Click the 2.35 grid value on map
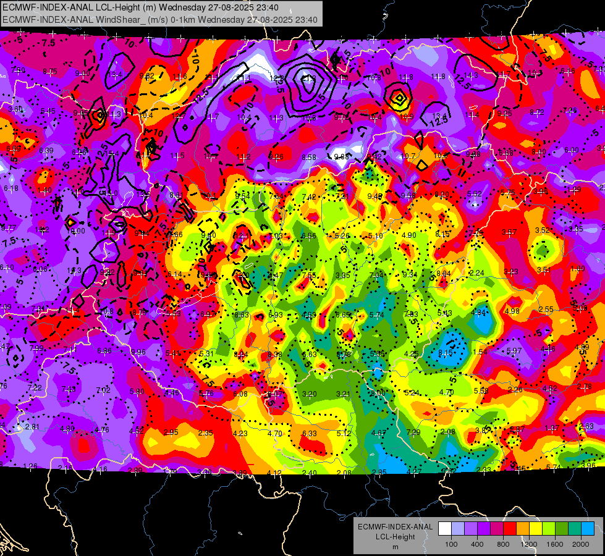Screen dimensions: 605x556 click(206, 433)
